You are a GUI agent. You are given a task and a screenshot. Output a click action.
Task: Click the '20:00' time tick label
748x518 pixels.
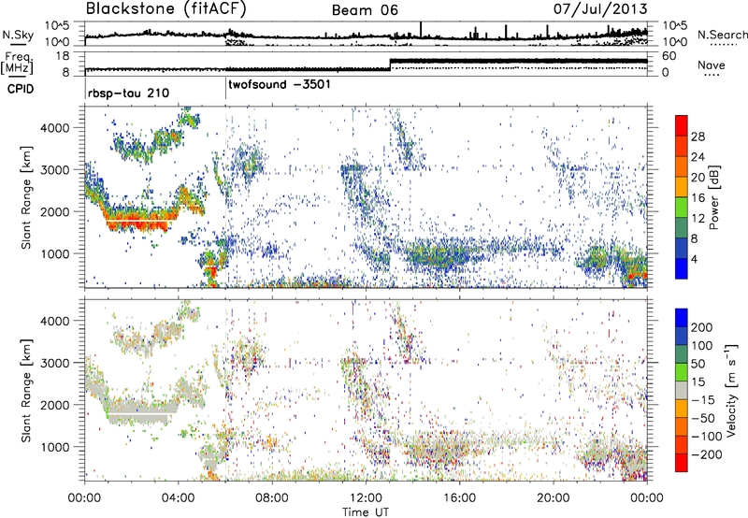click(553, 498)
